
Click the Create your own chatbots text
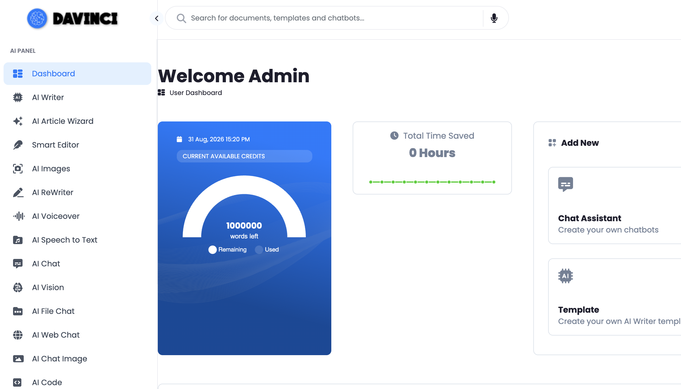(x=608, y=230)
